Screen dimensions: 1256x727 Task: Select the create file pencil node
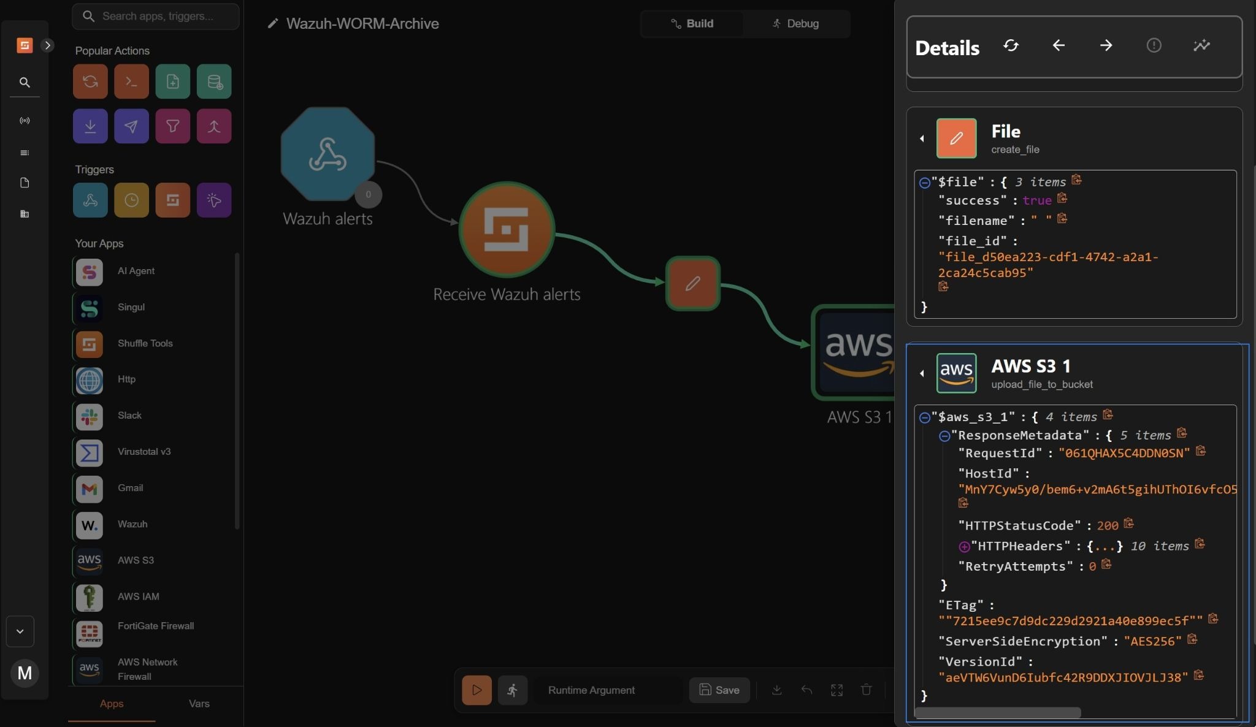click(692, 283)
